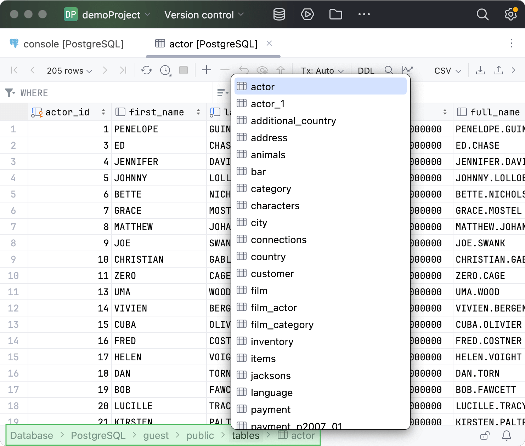Viewport: 525px width, 446px height.
Task: Add a new row with plus icon
Action: [x=206, y=70]
